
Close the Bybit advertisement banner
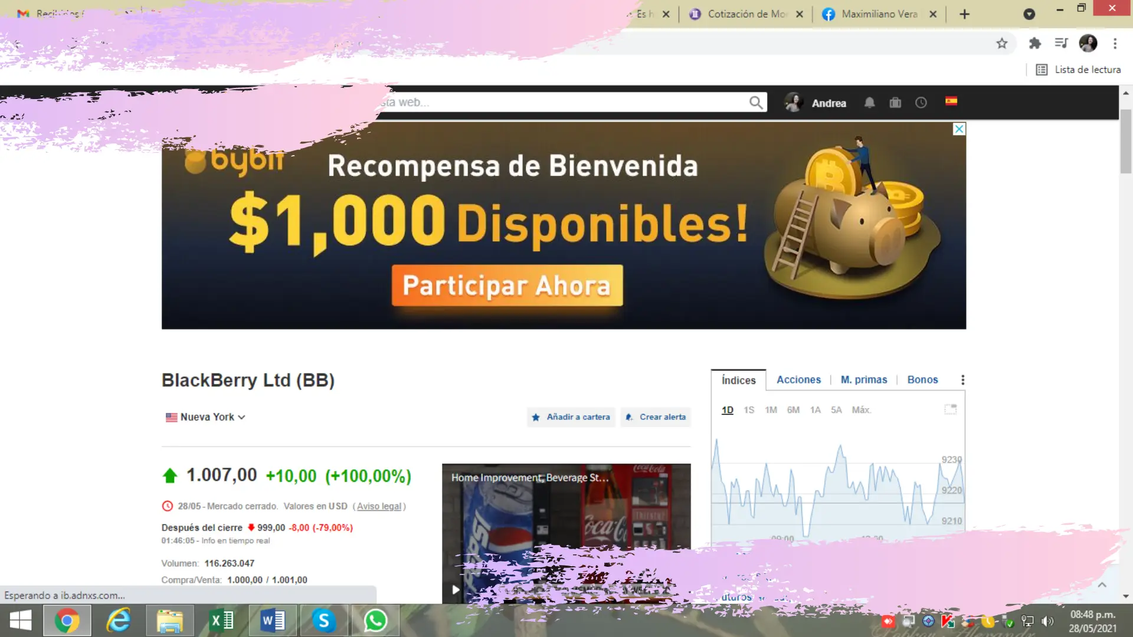960,129
